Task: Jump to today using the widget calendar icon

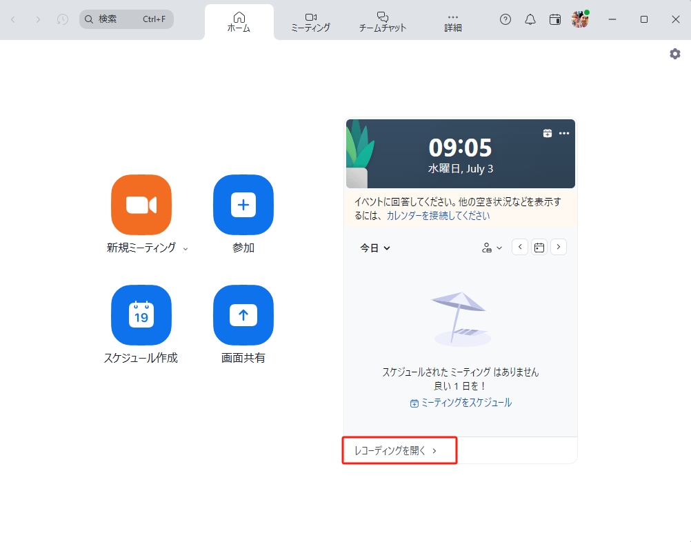Action: click(539, 247)
